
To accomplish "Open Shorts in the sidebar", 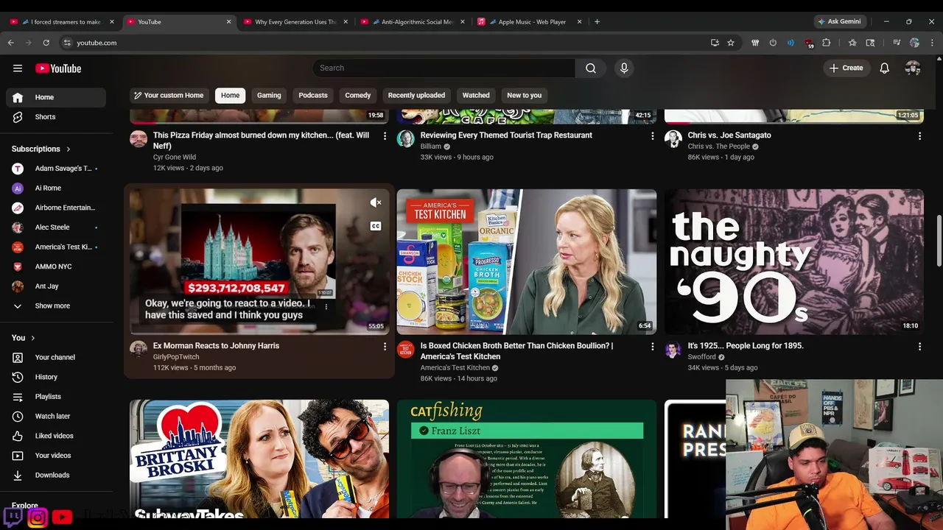I will (x=56, y=117).
